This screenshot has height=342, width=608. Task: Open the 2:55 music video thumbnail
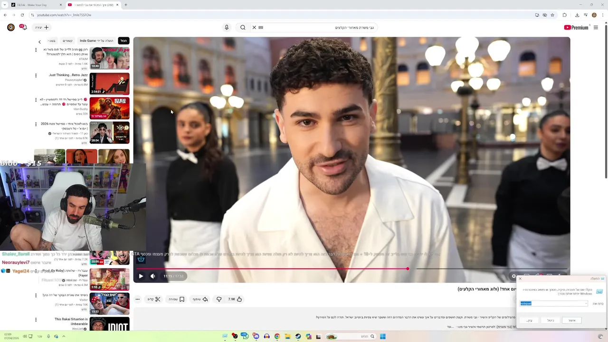click(109, 279)
